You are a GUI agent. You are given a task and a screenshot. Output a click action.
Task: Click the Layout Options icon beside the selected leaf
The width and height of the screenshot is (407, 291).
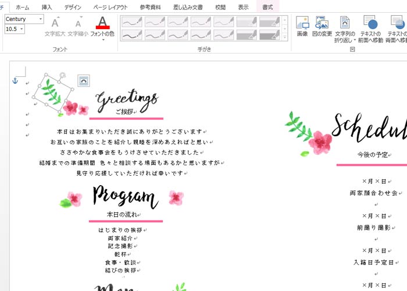point(83,80)
